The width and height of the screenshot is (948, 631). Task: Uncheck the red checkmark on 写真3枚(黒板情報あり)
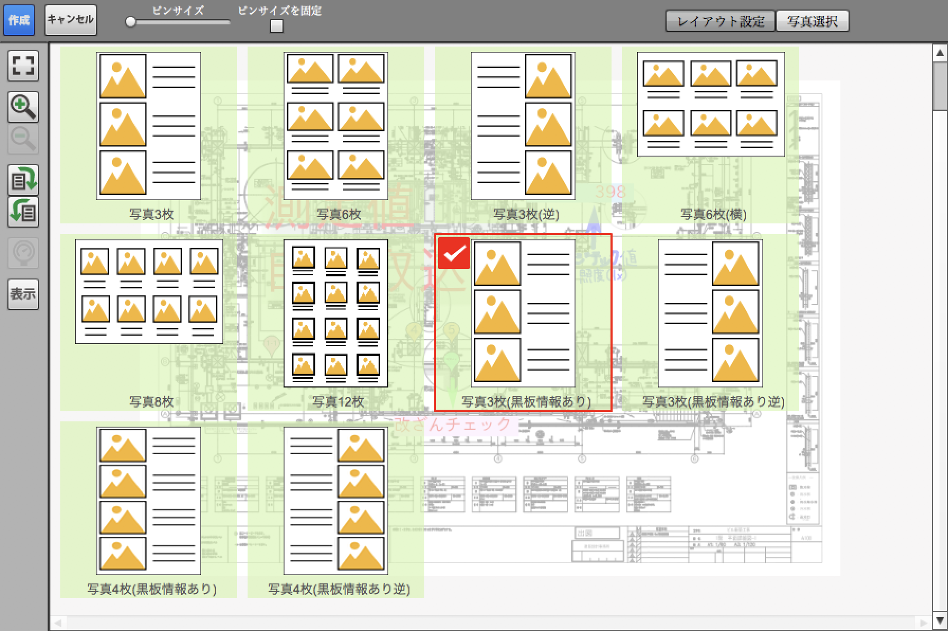(x=454, y=254)
